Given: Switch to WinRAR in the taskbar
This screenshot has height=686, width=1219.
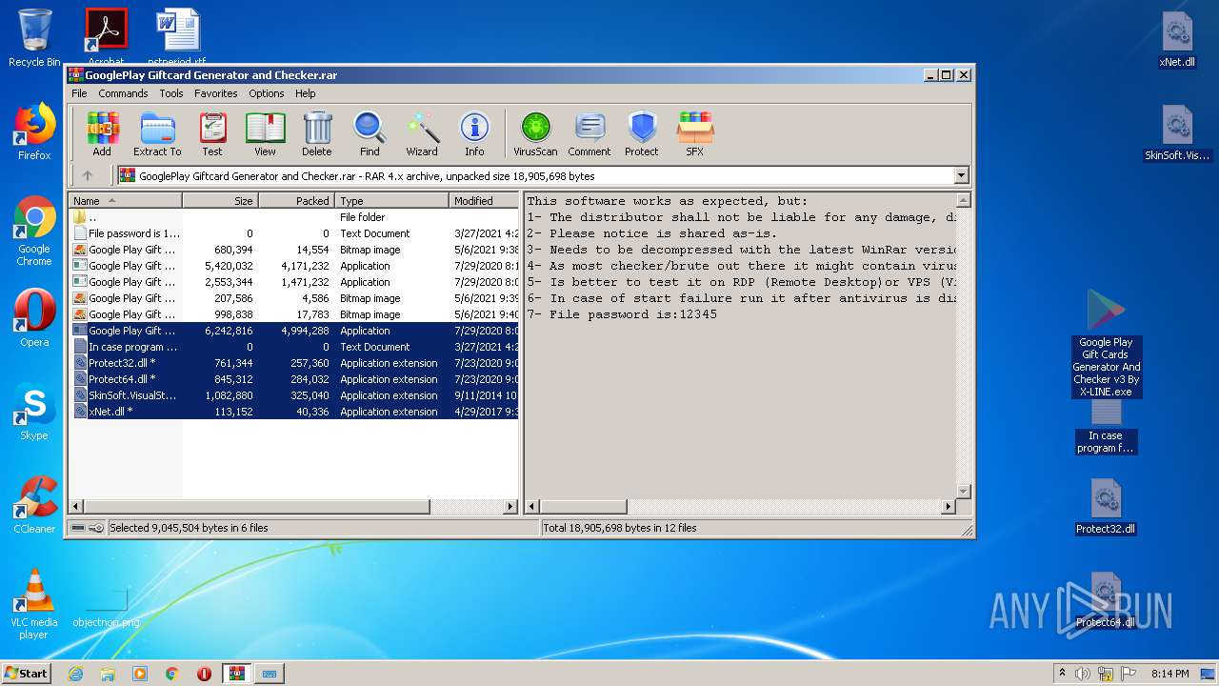Looking at the screenshot, I should (x=236, y=674).
